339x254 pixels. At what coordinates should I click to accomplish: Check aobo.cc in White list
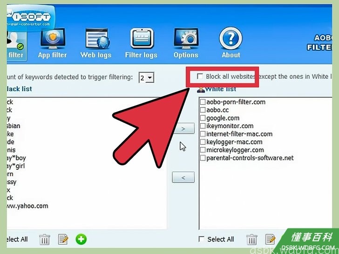pos(203,110)
